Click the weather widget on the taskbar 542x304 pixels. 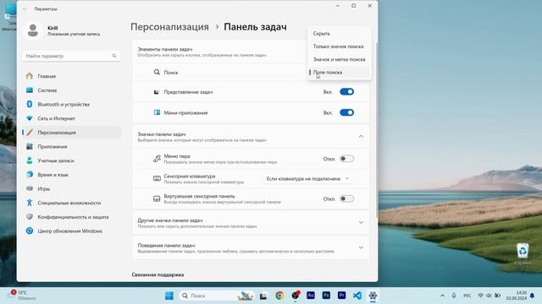[x=22, y=296]
